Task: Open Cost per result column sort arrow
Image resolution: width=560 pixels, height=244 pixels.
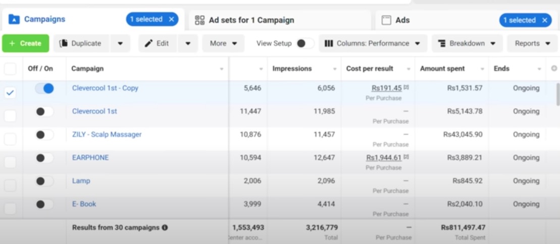Action: (x=409, y=69)
